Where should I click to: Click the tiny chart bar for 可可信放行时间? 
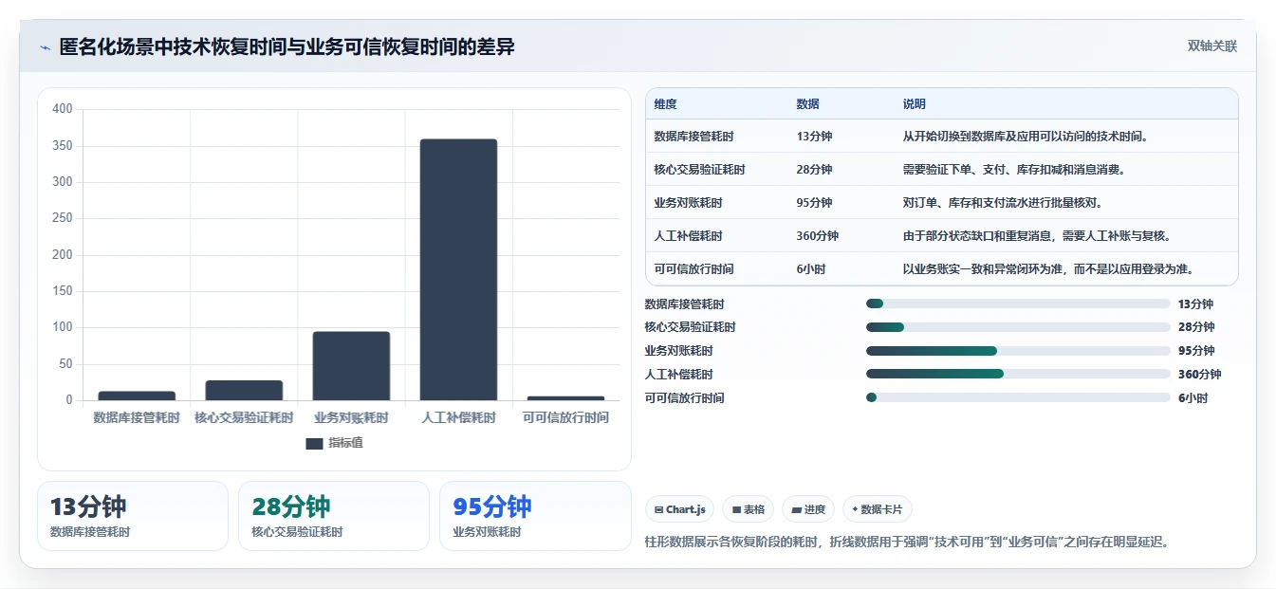(x=565, y=398)
